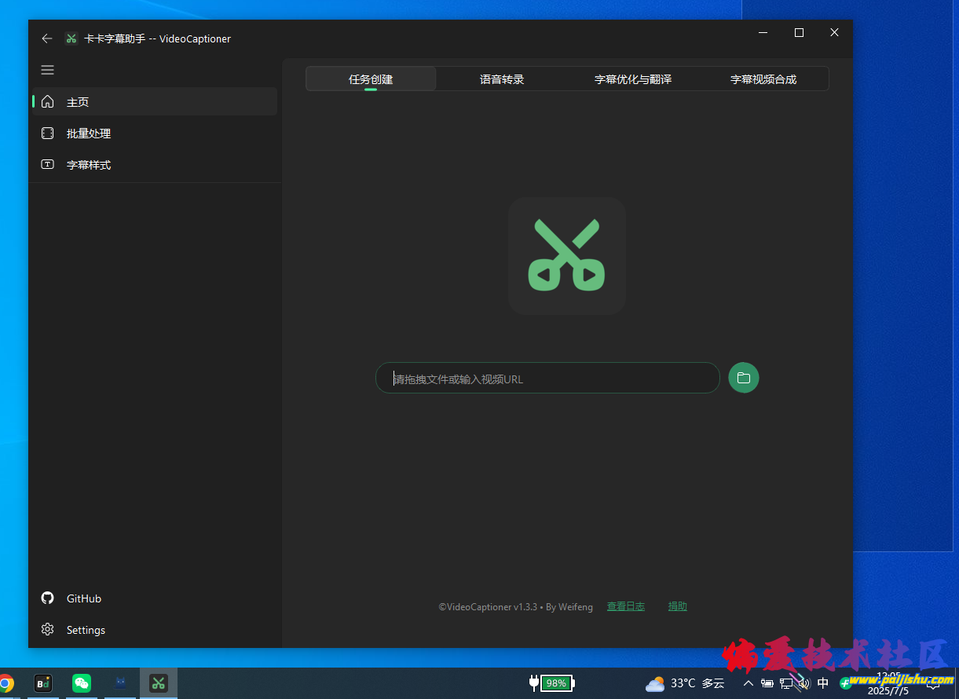Click the green folder browse button
The image size is (959, 699).
click(x=743, y=378)
